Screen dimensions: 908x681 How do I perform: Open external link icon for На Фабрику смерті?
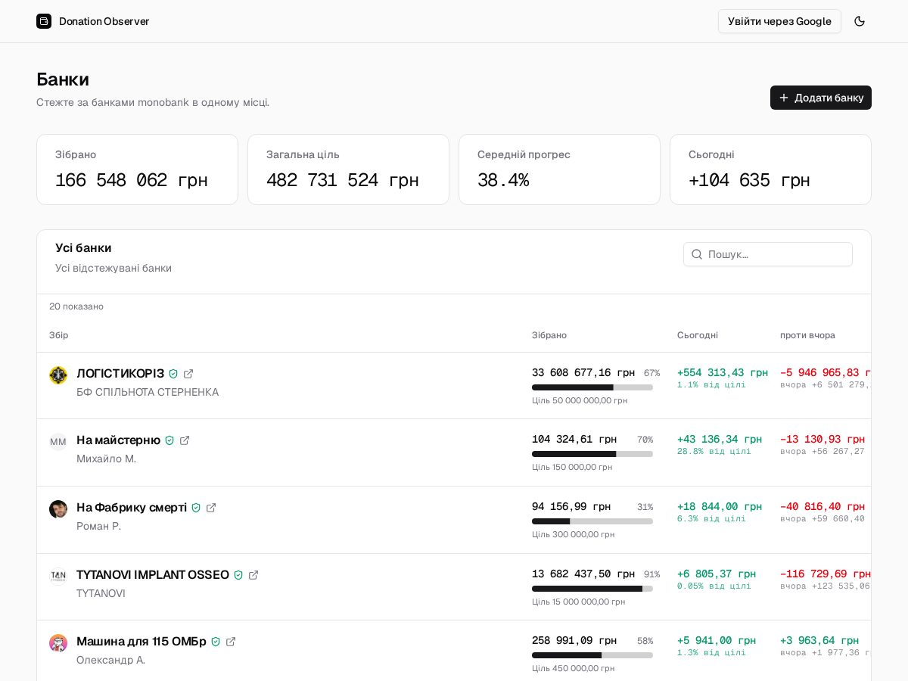coord(211,508)
